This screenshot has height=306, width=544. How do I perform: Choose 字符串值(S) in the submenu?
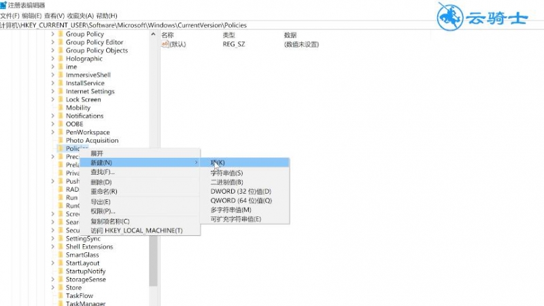pos(245,173)
